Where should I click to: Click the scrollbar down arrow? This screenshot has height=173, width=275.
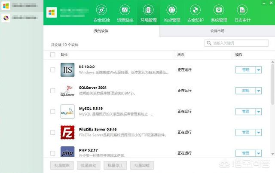coord(272,154)
